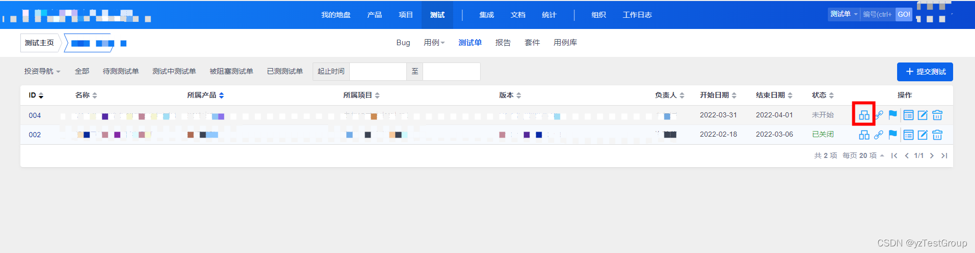Switch to the 测试单 sub tab
The image size is (975, 253).
[x=470, y=43]
